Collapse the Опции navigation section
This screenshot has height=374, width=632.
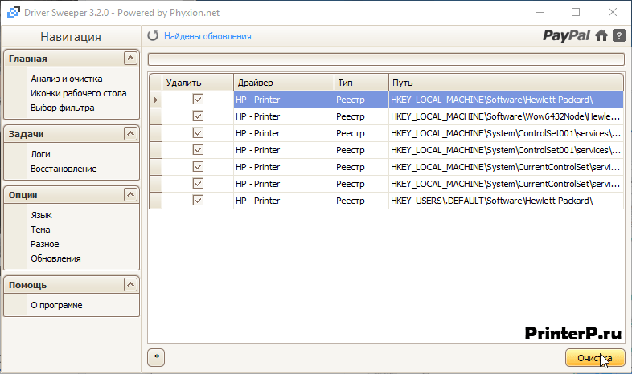coord(130,195)
